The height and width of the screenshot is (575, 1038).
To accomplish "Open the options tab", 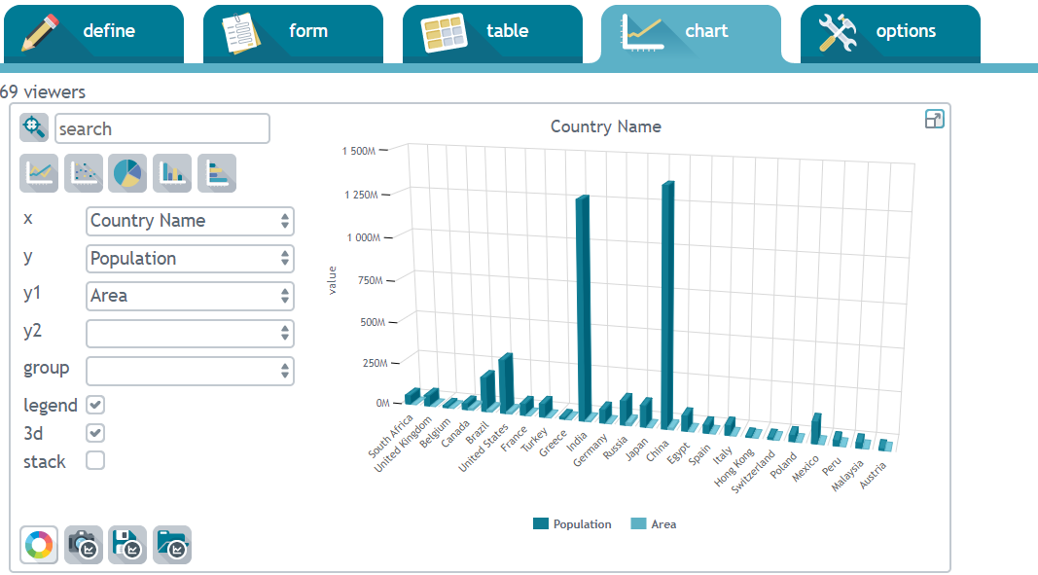I will point(889,32).
